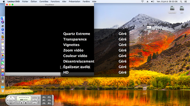Click the date and time in the menu bar
Screen dimensions: 190x106
(167, 1)
